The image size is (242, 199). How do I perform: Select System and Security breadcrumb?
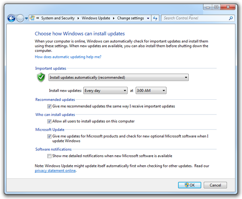click(58, 18)
